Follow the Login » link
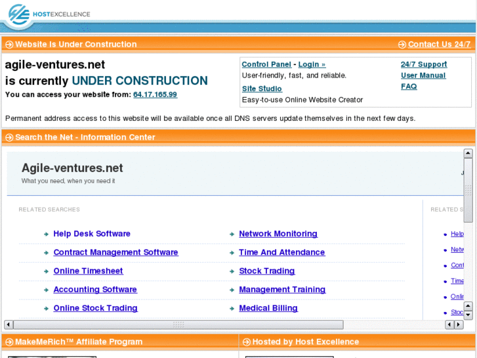 pyautogui.click(x=312, y=64)
